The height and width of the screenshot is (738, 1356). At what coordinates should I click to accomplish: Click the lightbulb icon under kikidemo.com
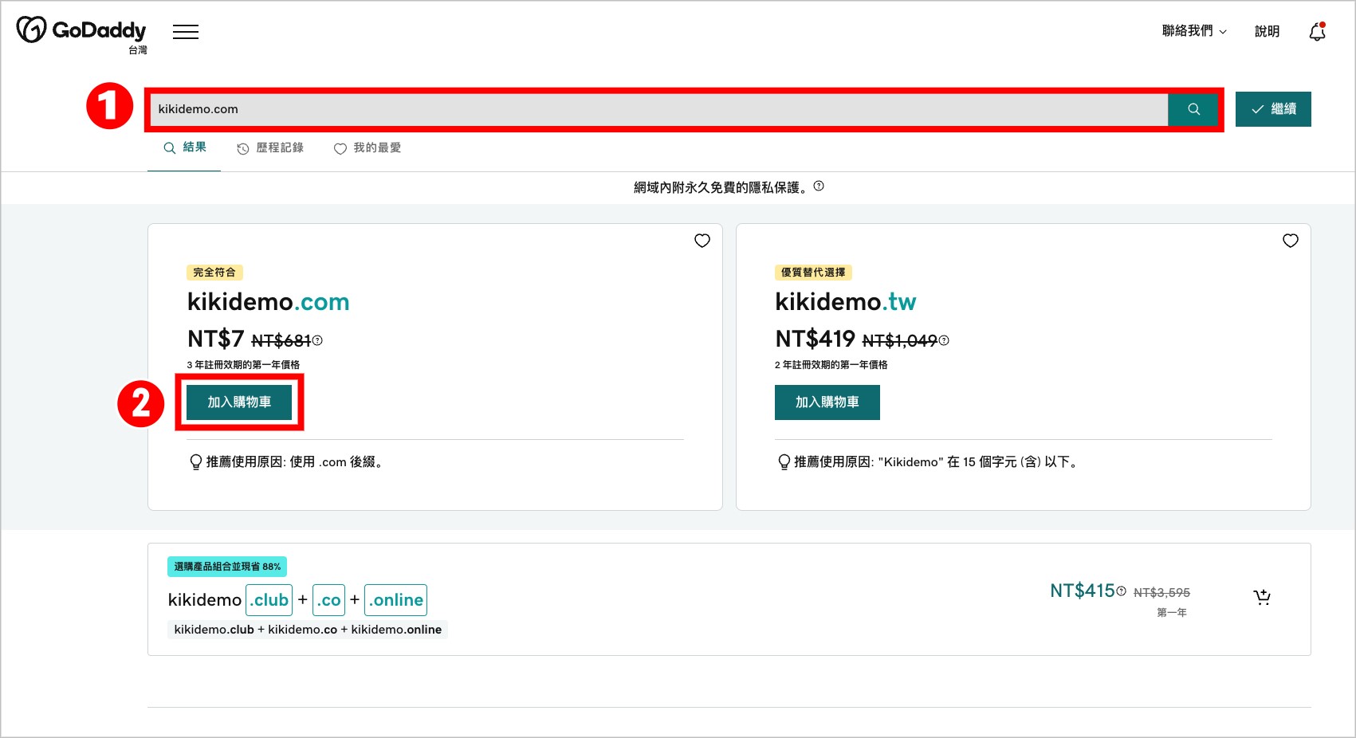coord(195,462)
